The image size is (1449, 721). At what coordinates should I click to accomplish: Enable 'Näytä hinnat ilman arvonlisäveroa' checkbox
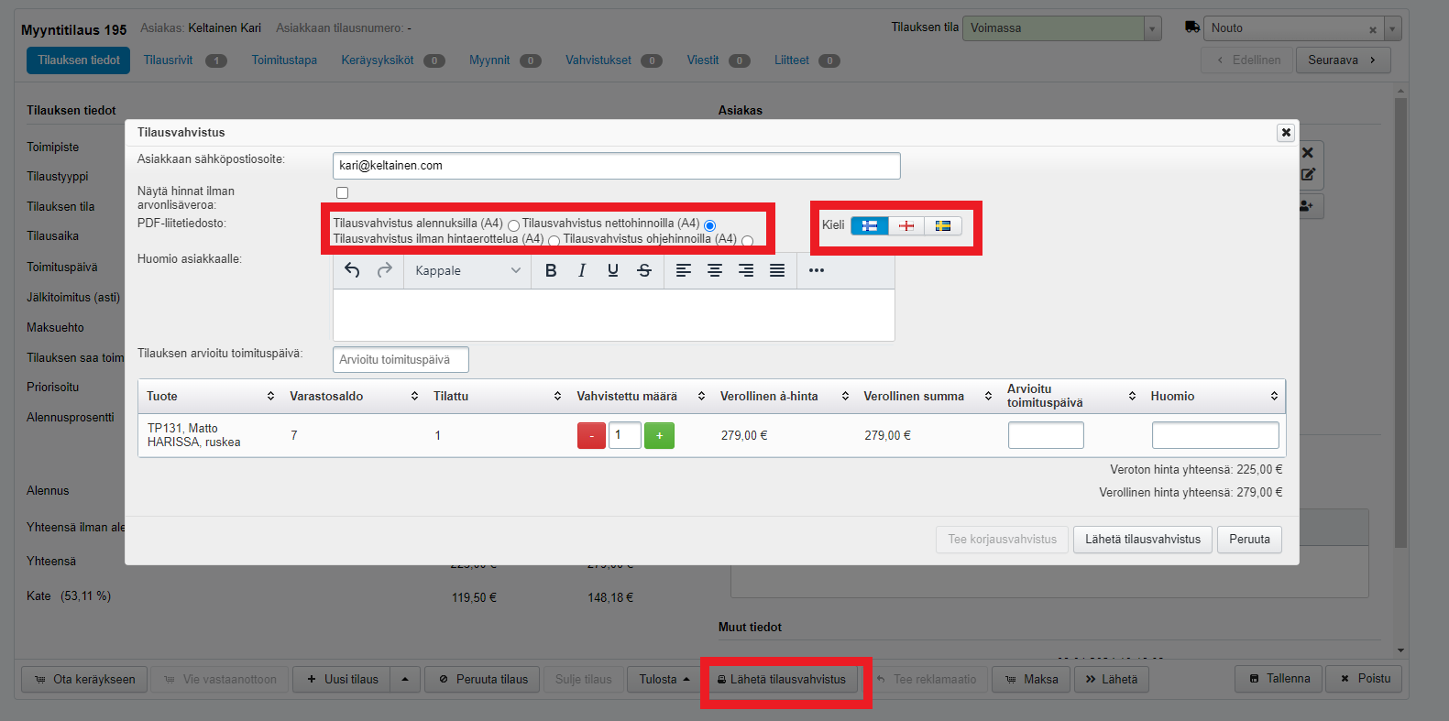click(x=342, y=192)
